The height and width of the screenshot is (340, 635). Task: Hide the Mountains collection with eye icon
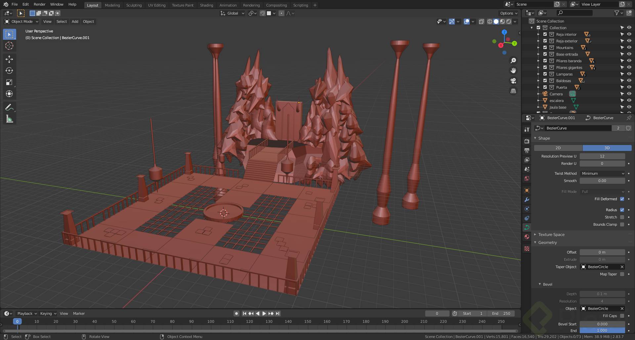point(629,48)
